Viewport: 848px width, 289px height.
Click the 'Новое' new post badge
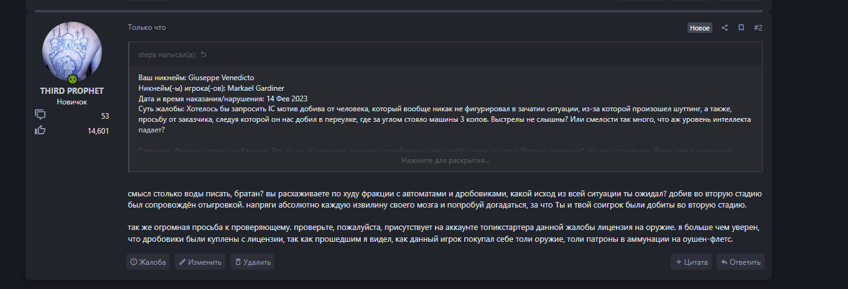click(699, 28)
